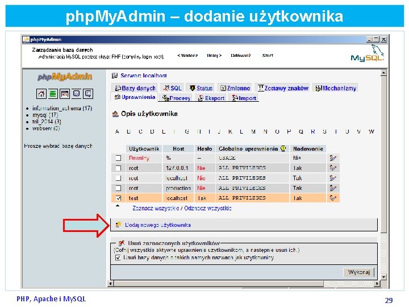409x307 pixels.
Task: Click the Użytkownik column header
Action: point(144,149)
